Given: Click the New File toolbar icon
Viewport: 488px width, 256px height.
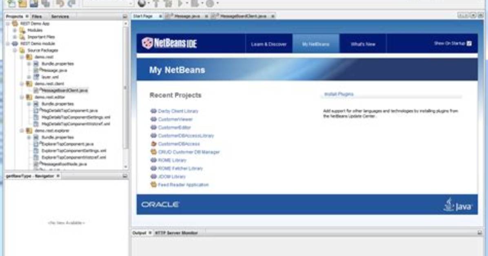Looking at the screenshot, I should 11,3.
